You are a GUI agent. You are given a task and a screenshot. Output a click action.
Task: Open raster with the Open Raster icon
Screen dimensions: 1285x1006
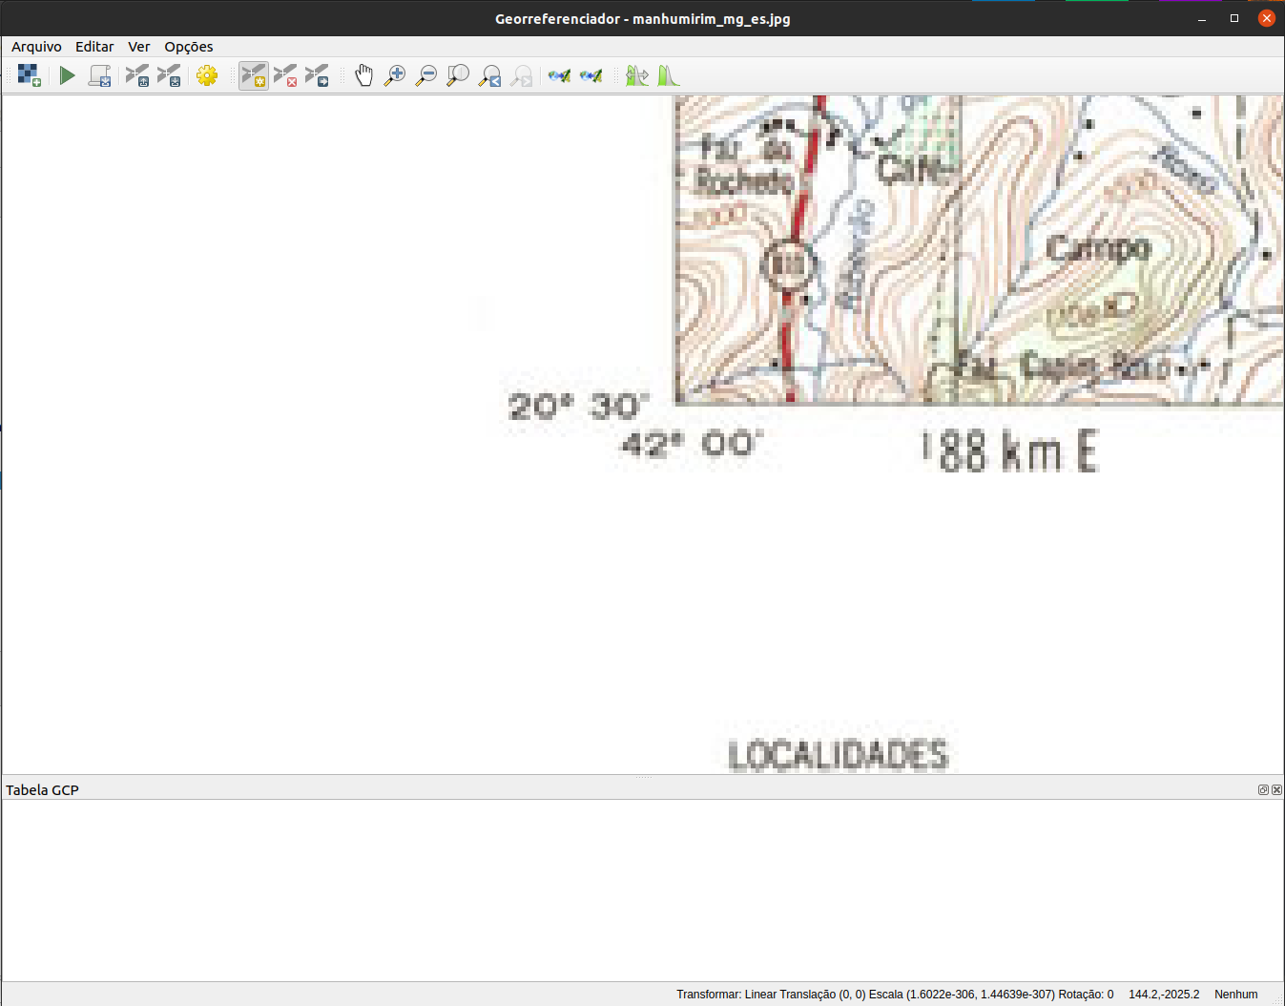coord(30,75)
